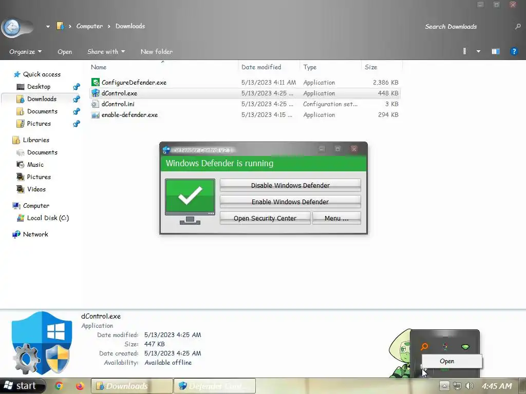Choose Open in the Explorer toolbar

65,52
